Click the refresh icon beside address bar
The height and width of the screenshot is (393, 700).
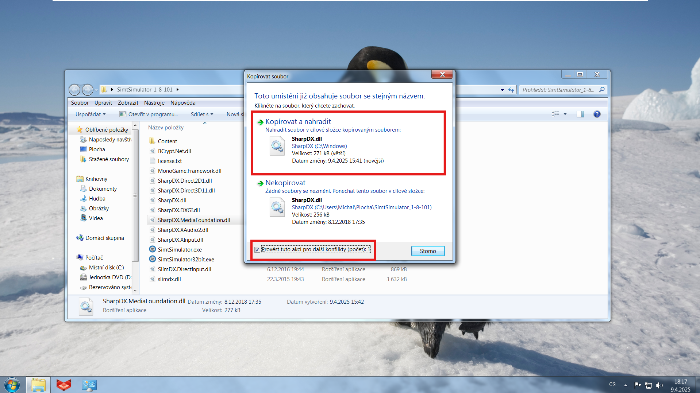click(511, 90)
